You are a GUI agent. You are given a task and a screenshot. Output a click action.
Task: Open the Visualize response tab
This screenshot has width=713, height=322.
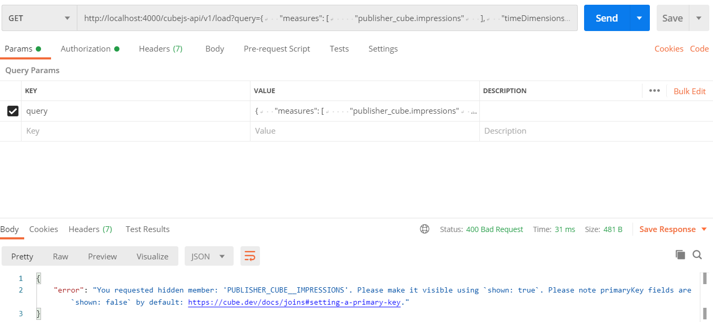click(x=152, y=256)
